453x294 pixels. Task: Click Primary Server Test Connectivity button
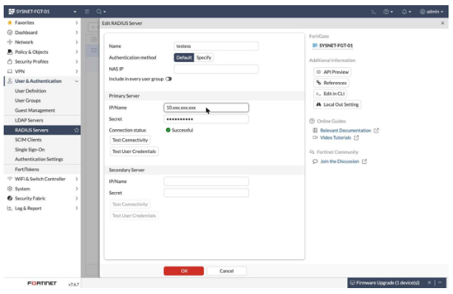tap(130, 140)
